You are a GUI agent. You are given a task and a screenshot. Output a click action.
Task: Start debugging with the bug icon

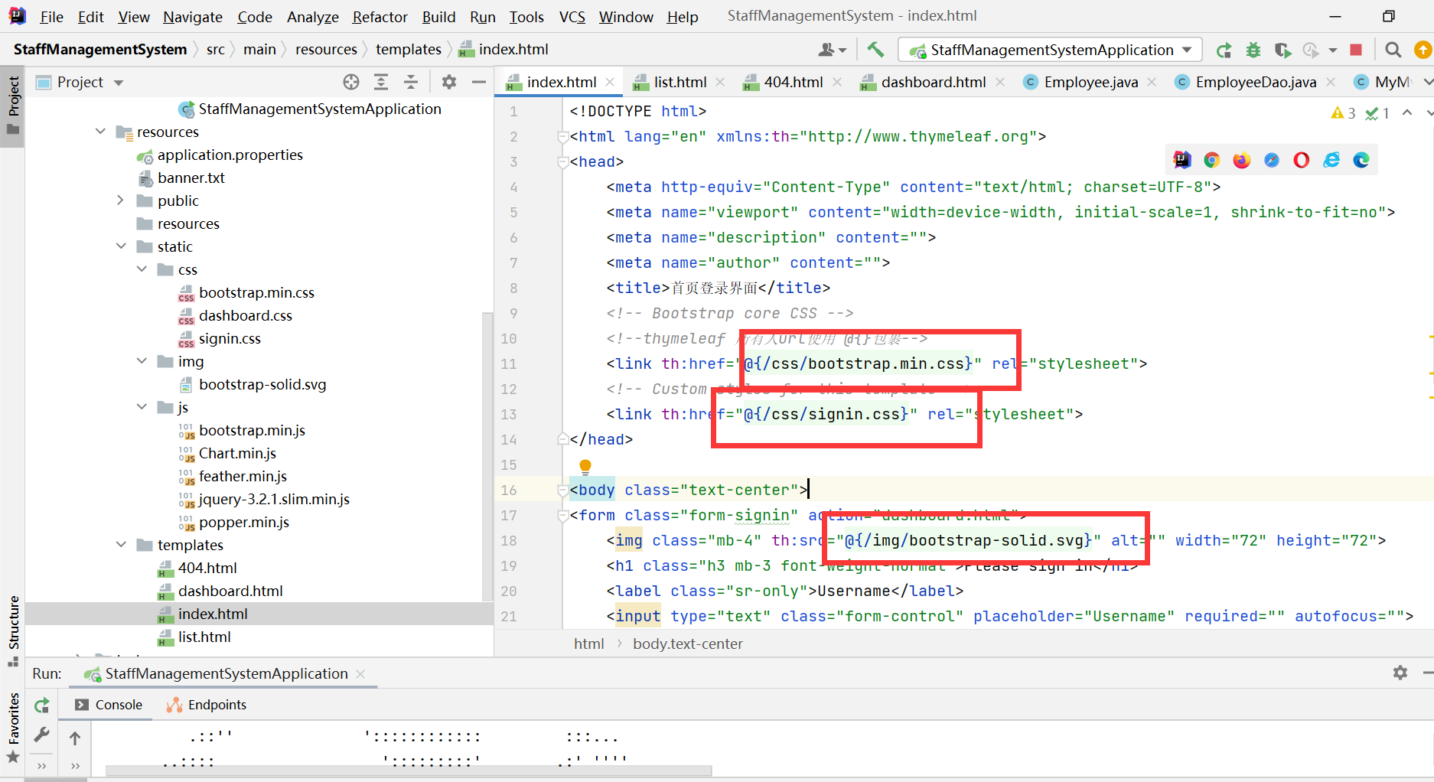click(1253, 50)
